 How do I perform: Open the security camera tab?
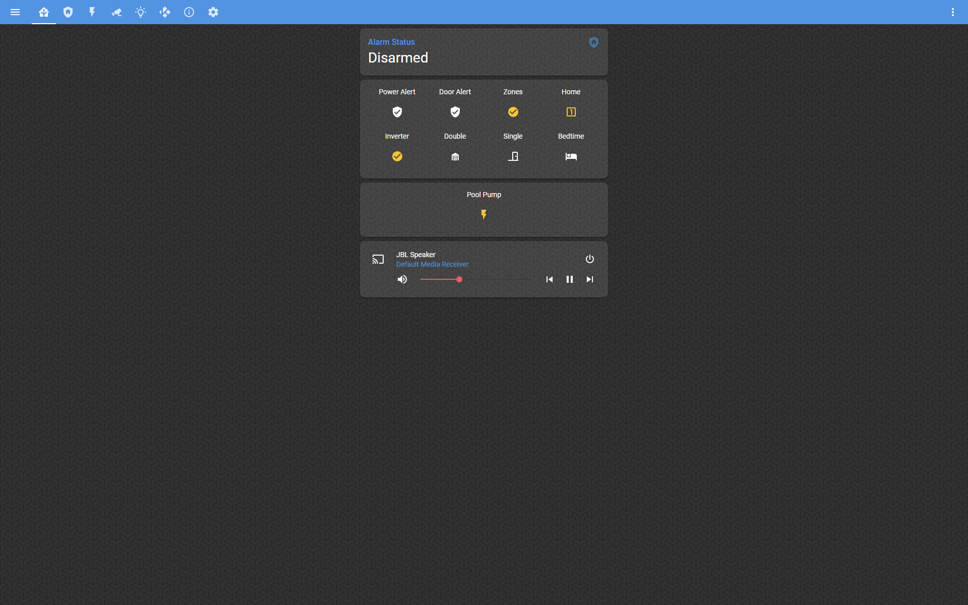coord(116,12)
